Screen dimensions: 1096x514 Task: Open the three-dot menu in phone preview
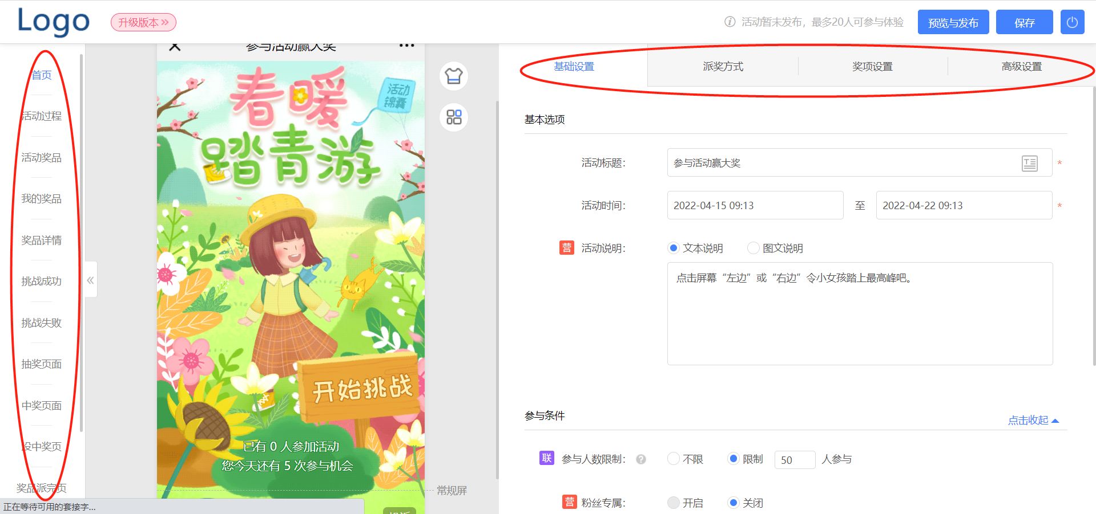tap(406, 46)
